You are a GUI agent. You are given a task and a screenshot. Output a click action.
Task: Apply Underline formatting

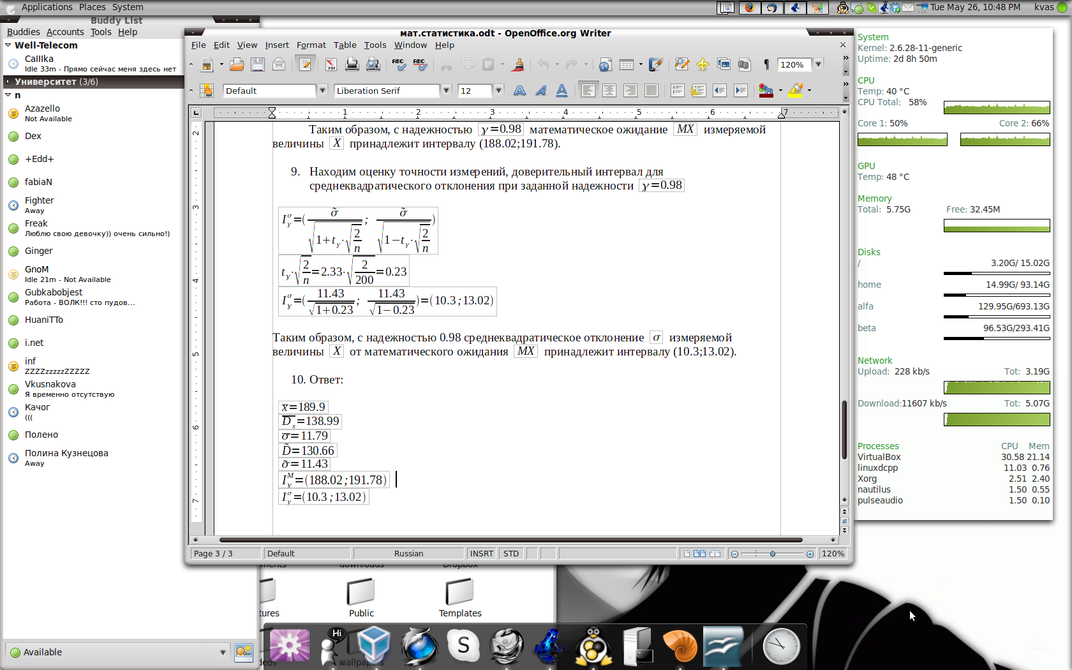click(x=562, y=91)
